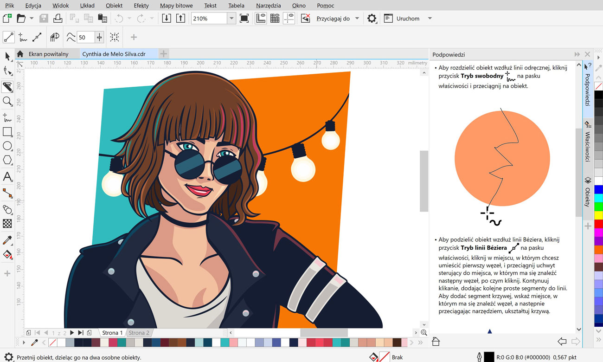Click the Import icon with down arrow
This screenshot has width=603, height=362.
pyautogui.click(x=167, y=19)
